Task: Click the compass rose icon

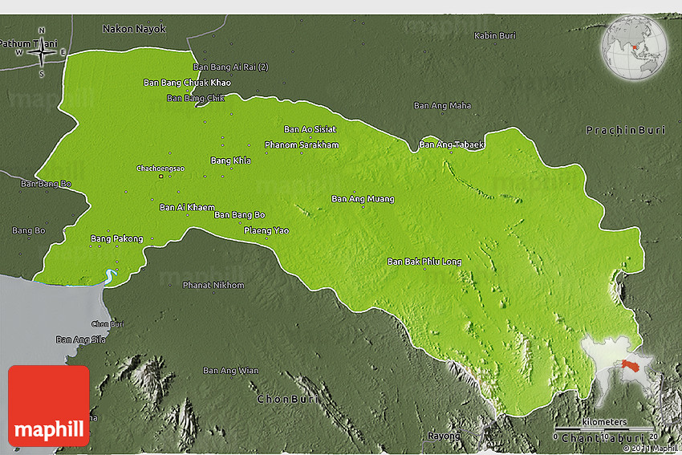Action: coord(42,52)
